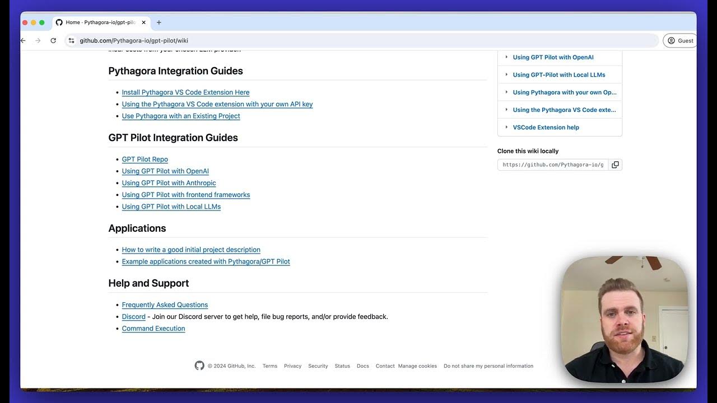Screen dimensions: 717x403
Task: Close the gpt-pilot wiki browser tab
Action: [143, 22]
